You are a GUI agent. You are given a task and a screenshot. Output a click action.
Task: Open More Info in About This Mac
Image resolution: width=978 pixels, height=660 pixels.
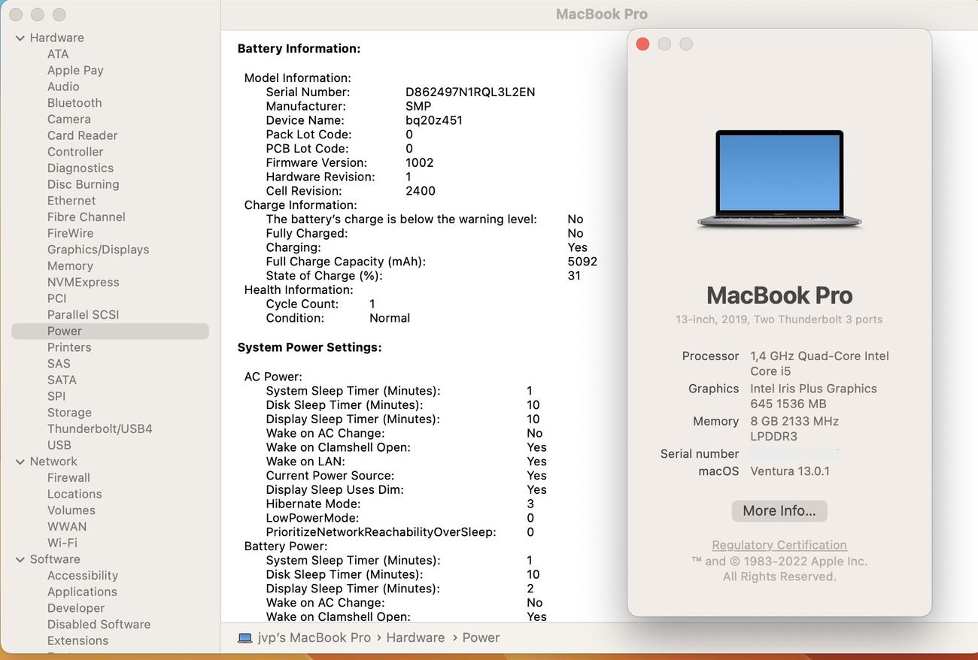tap(779, 511)
